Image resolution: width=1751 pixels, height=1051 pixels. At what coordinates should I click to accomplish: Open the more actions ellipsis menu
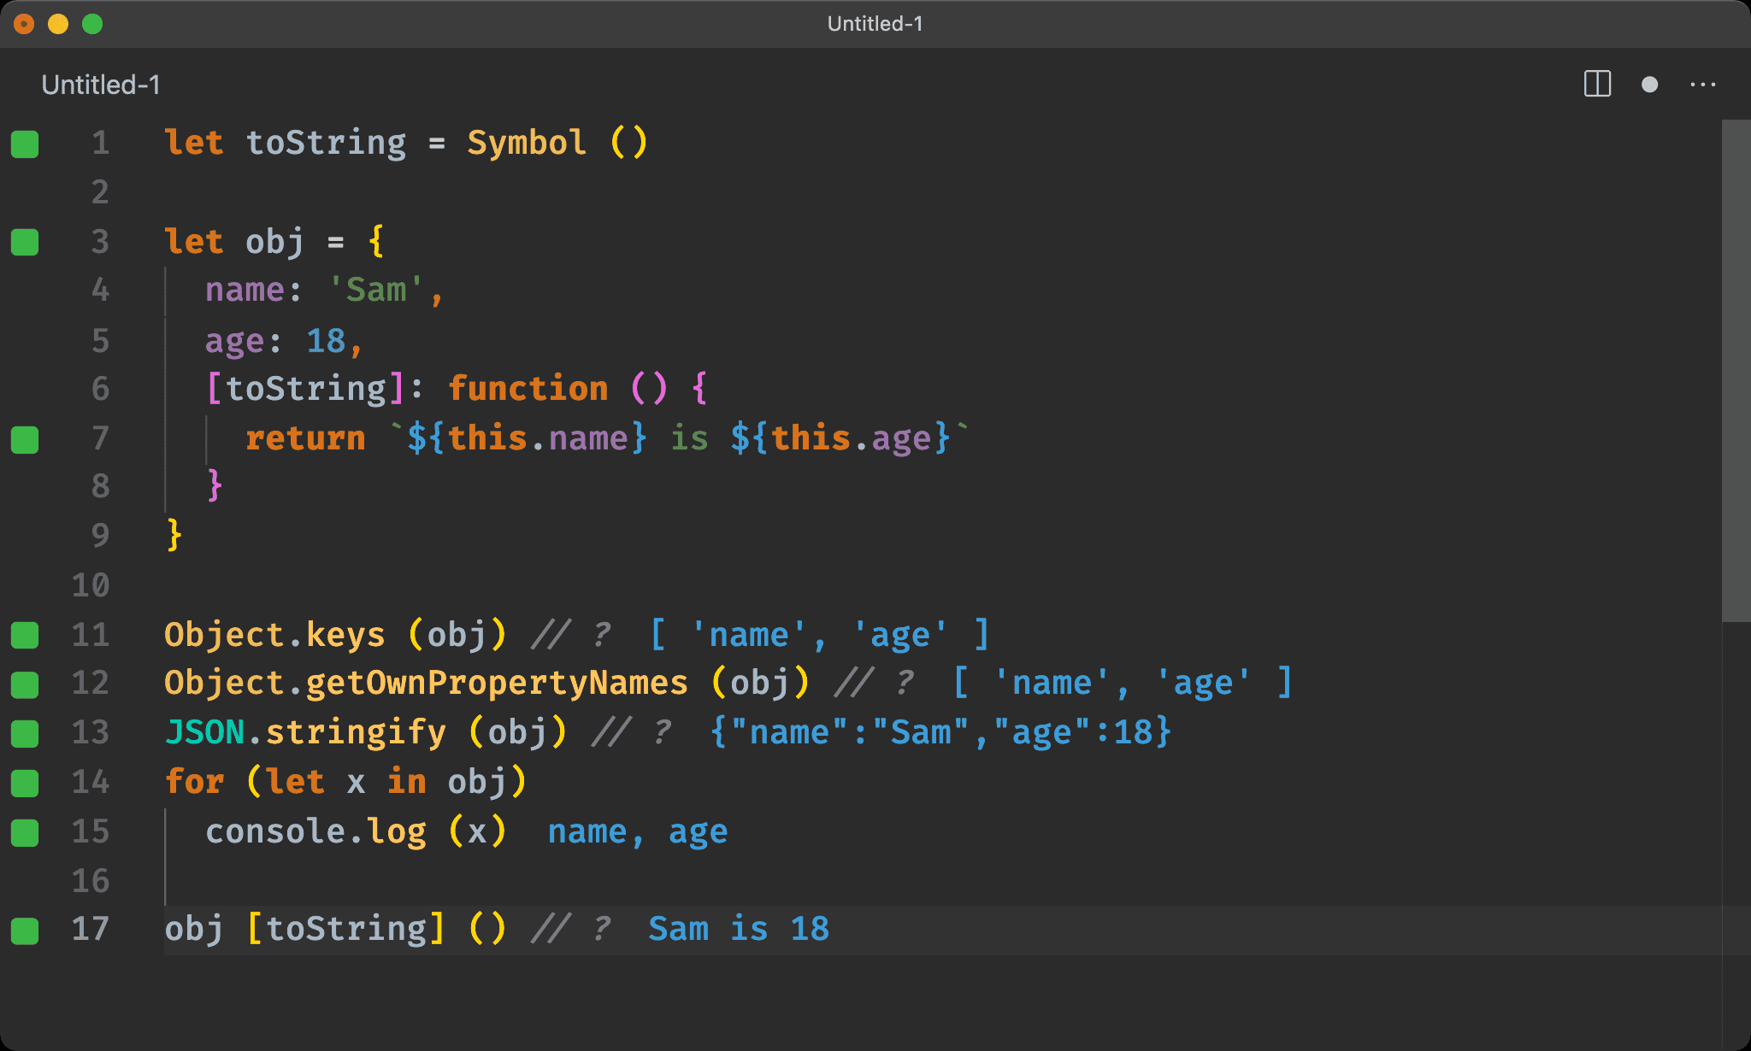[1702, 85]
